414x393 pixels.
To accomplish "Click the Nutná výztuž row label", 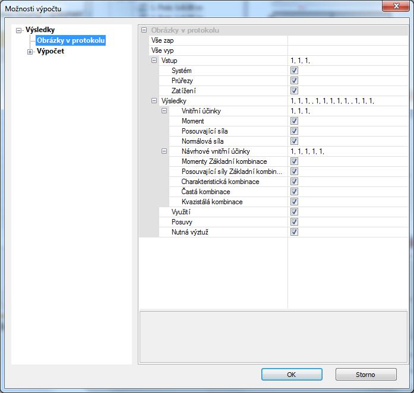I will click(x=190, y=232).
